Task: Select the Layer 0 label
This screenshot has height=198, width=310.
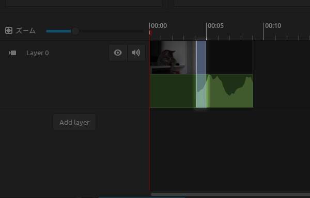Action: tap(38, 53)
